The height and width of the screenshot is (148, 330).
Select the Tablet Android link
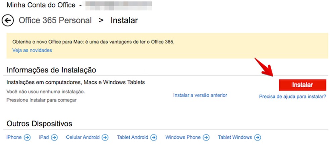[132, 137]
